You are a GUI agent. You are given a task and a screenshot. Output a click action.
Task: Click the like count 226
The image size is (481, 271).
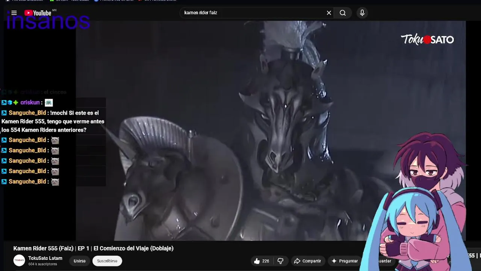(x=266, y=261)
